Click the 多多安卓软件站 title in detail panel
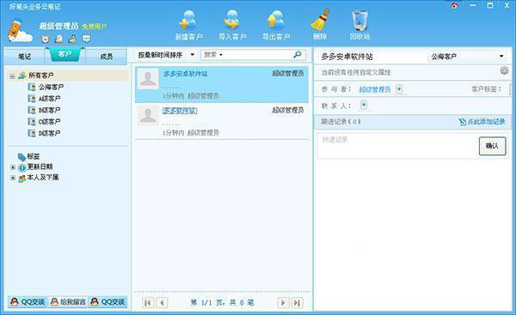Viewport: 516px width, 315px height. [x=347, y=57]
